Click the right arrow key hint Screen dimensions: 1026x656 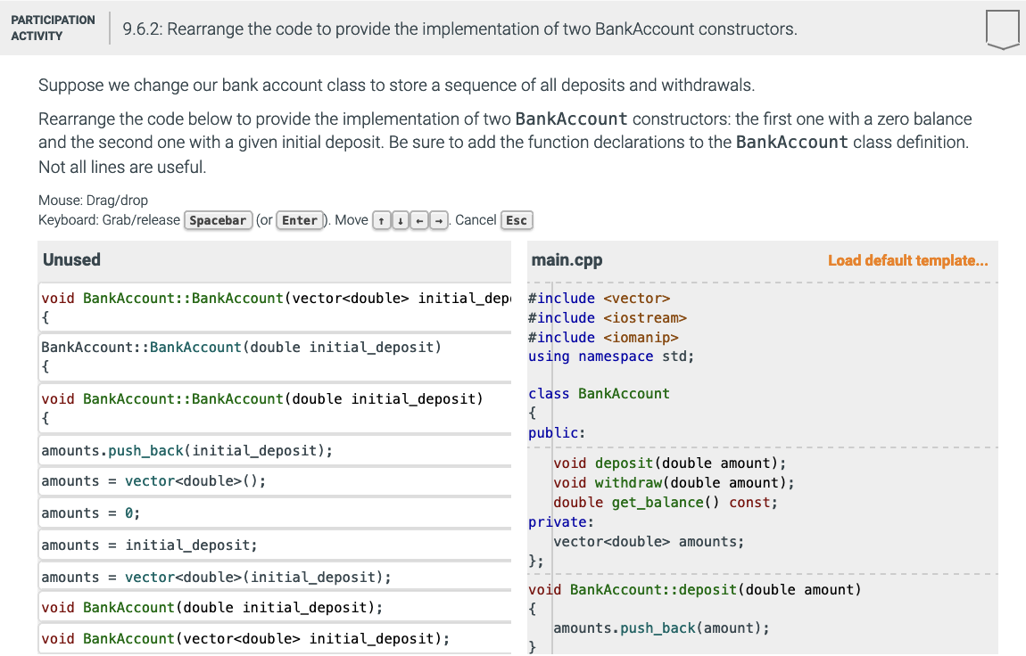(439, 221)
